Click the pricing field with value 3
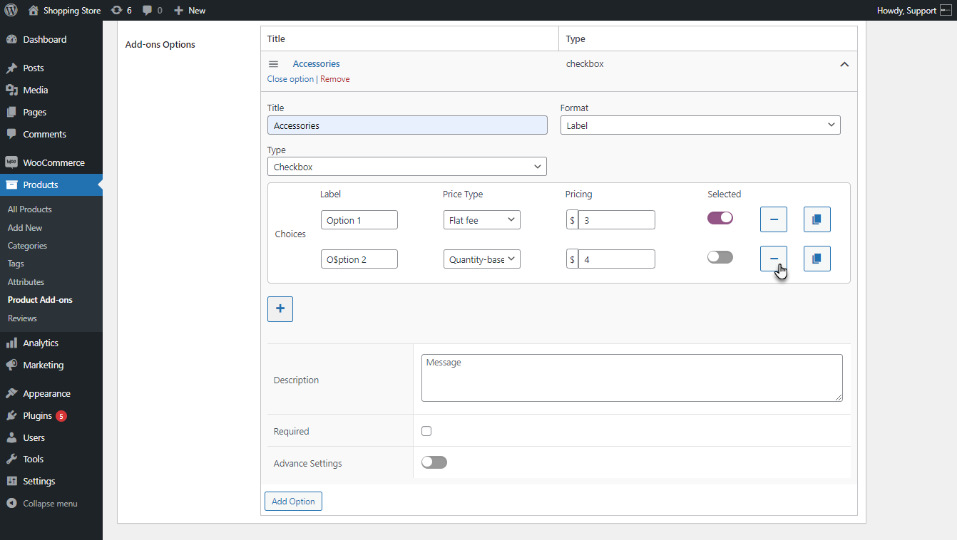This screenshot has width=957, height=540. click(617, 220)
